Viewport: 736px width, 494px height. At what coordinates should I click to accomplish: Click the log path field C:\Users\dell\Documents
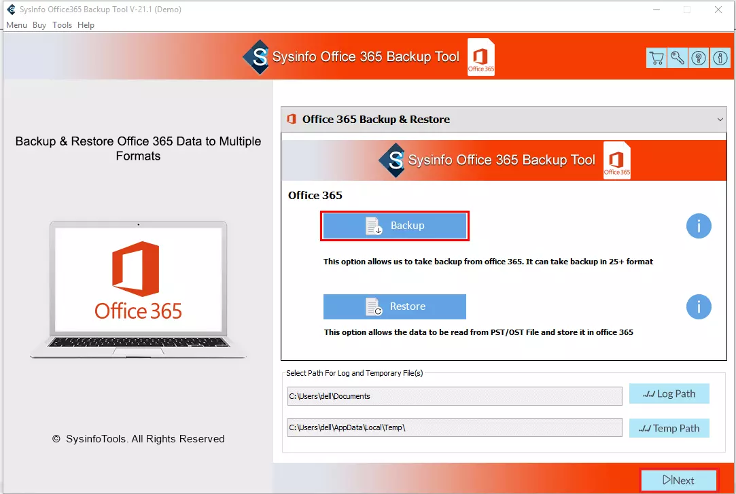click(455, 396)
